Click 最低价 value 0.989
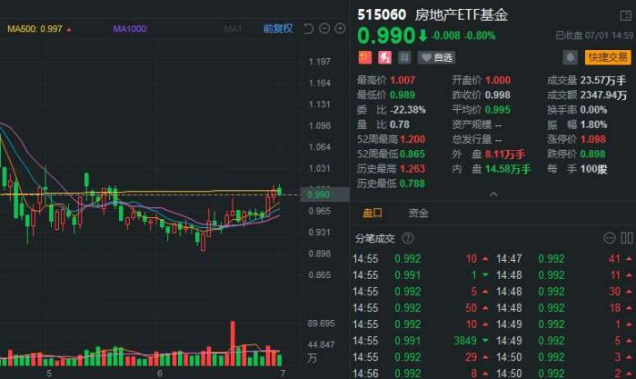This screenshot has height=379, width=636. click(x=402, y=95)
